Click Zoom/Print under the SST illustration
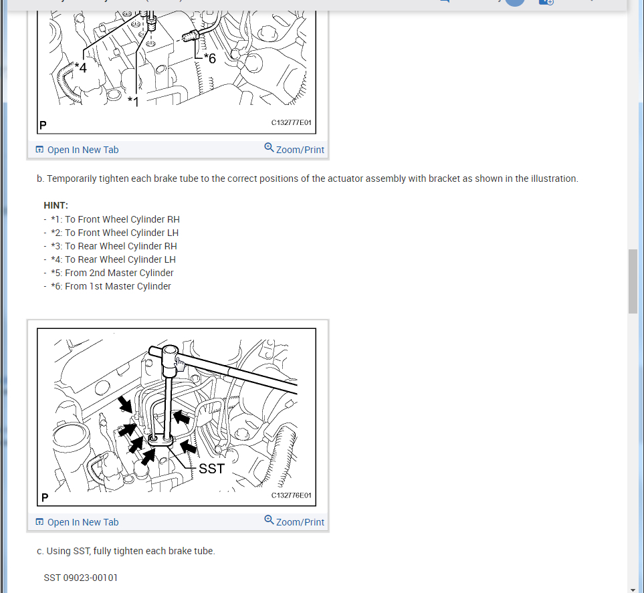The width and height of the screenshot is (644, 593). pos(294,521)
